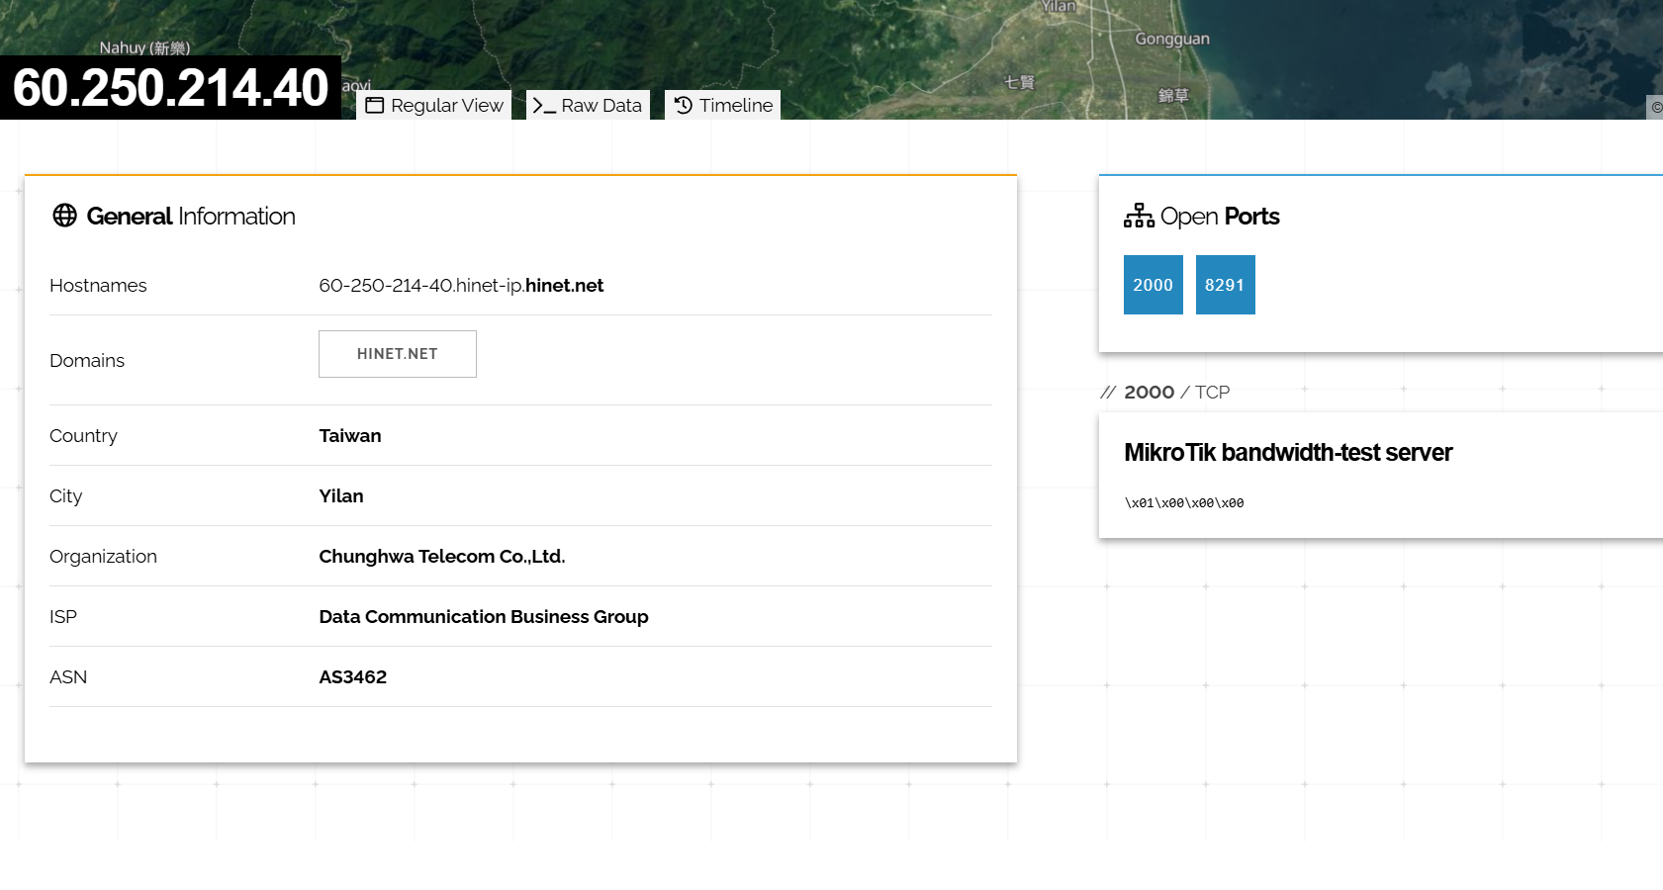Click the terminal prompt icon for Raw Data
This screenshot has width=1663, height=890.
click(543, 106)
